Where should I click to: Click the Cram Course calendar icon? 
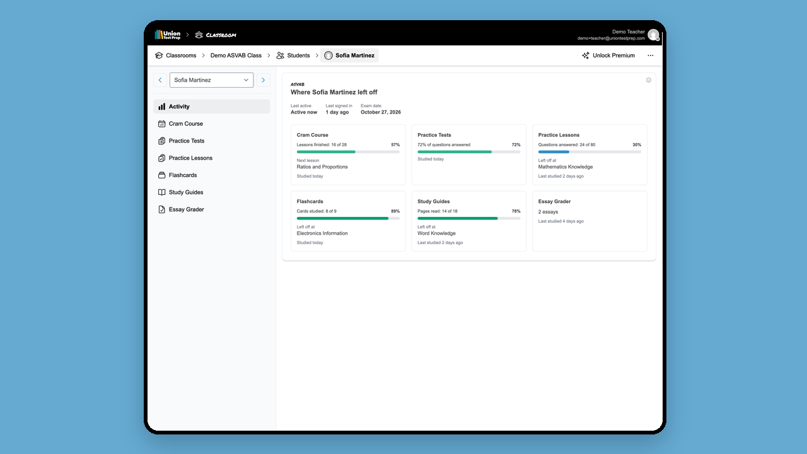(x=162, y=124)
